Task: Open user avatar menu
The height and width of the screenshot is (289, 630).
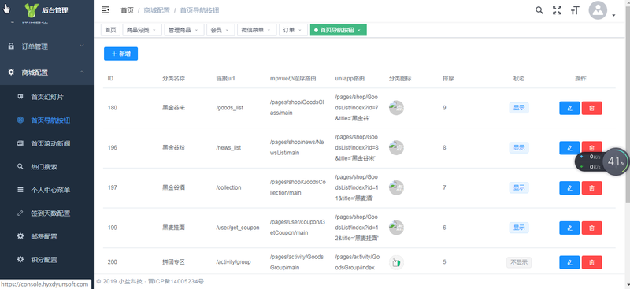Action: click(598, 10)
